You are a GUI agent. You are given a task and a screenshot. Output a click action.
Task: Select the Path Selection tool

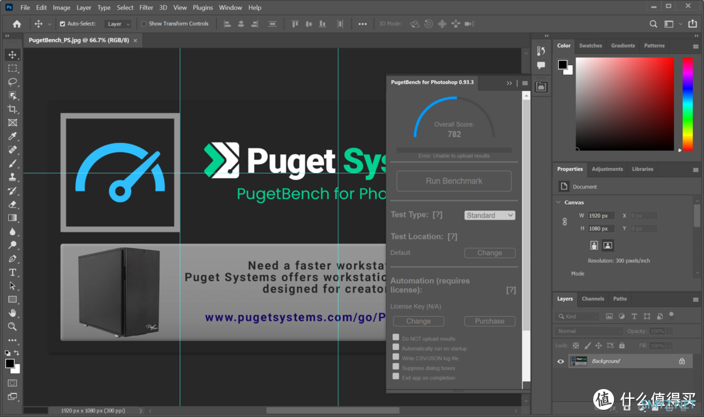(12, 286)
